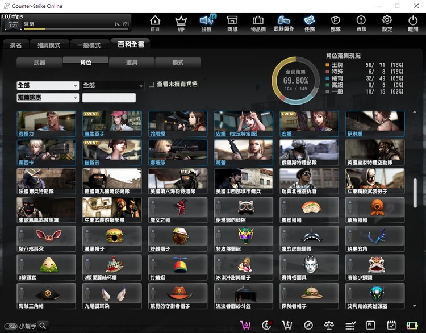Open the 法國憲兵特勤隊 character card
426x333 pixels.
pyautogui.click(x=46, y=181)
